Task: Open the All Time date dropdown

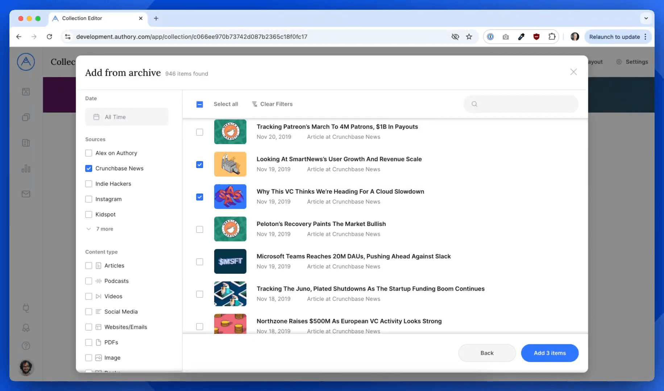Action: (126, 117)
